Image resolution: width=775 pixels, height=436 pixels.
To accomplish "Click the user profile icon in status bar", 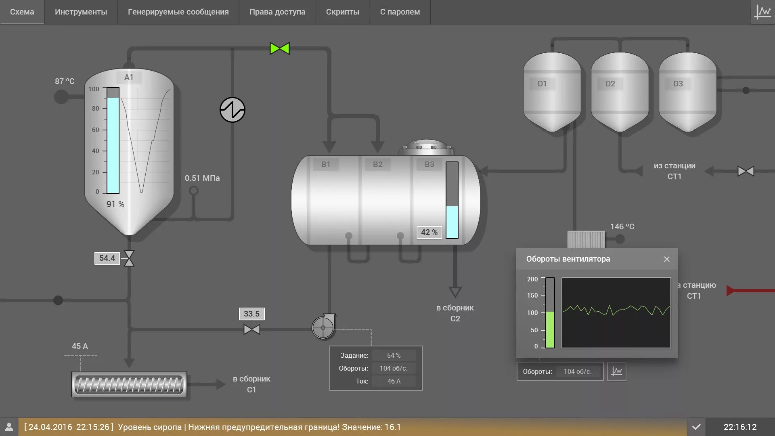I will pyautogui.click(x=9, y=427).
